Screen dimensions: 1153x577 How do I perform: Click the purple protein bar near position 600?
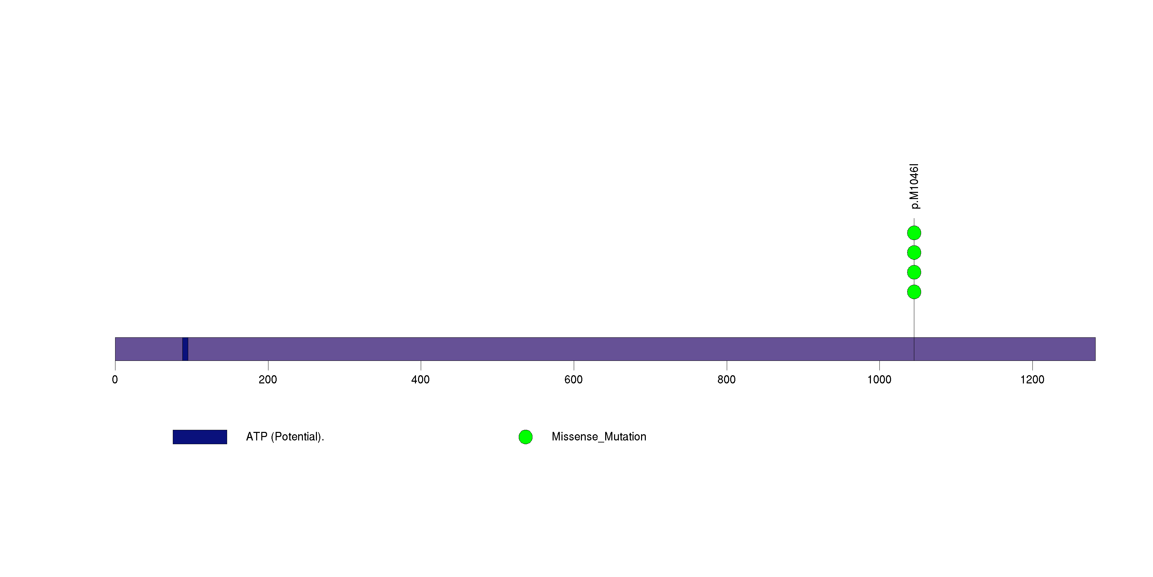pos(573,349)
